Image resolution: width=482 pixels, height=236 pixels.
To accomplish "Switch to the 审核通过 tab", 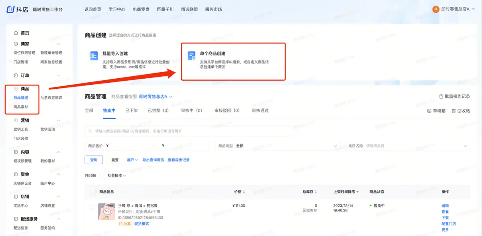I will pyautogui.click(x=260, y=110).
